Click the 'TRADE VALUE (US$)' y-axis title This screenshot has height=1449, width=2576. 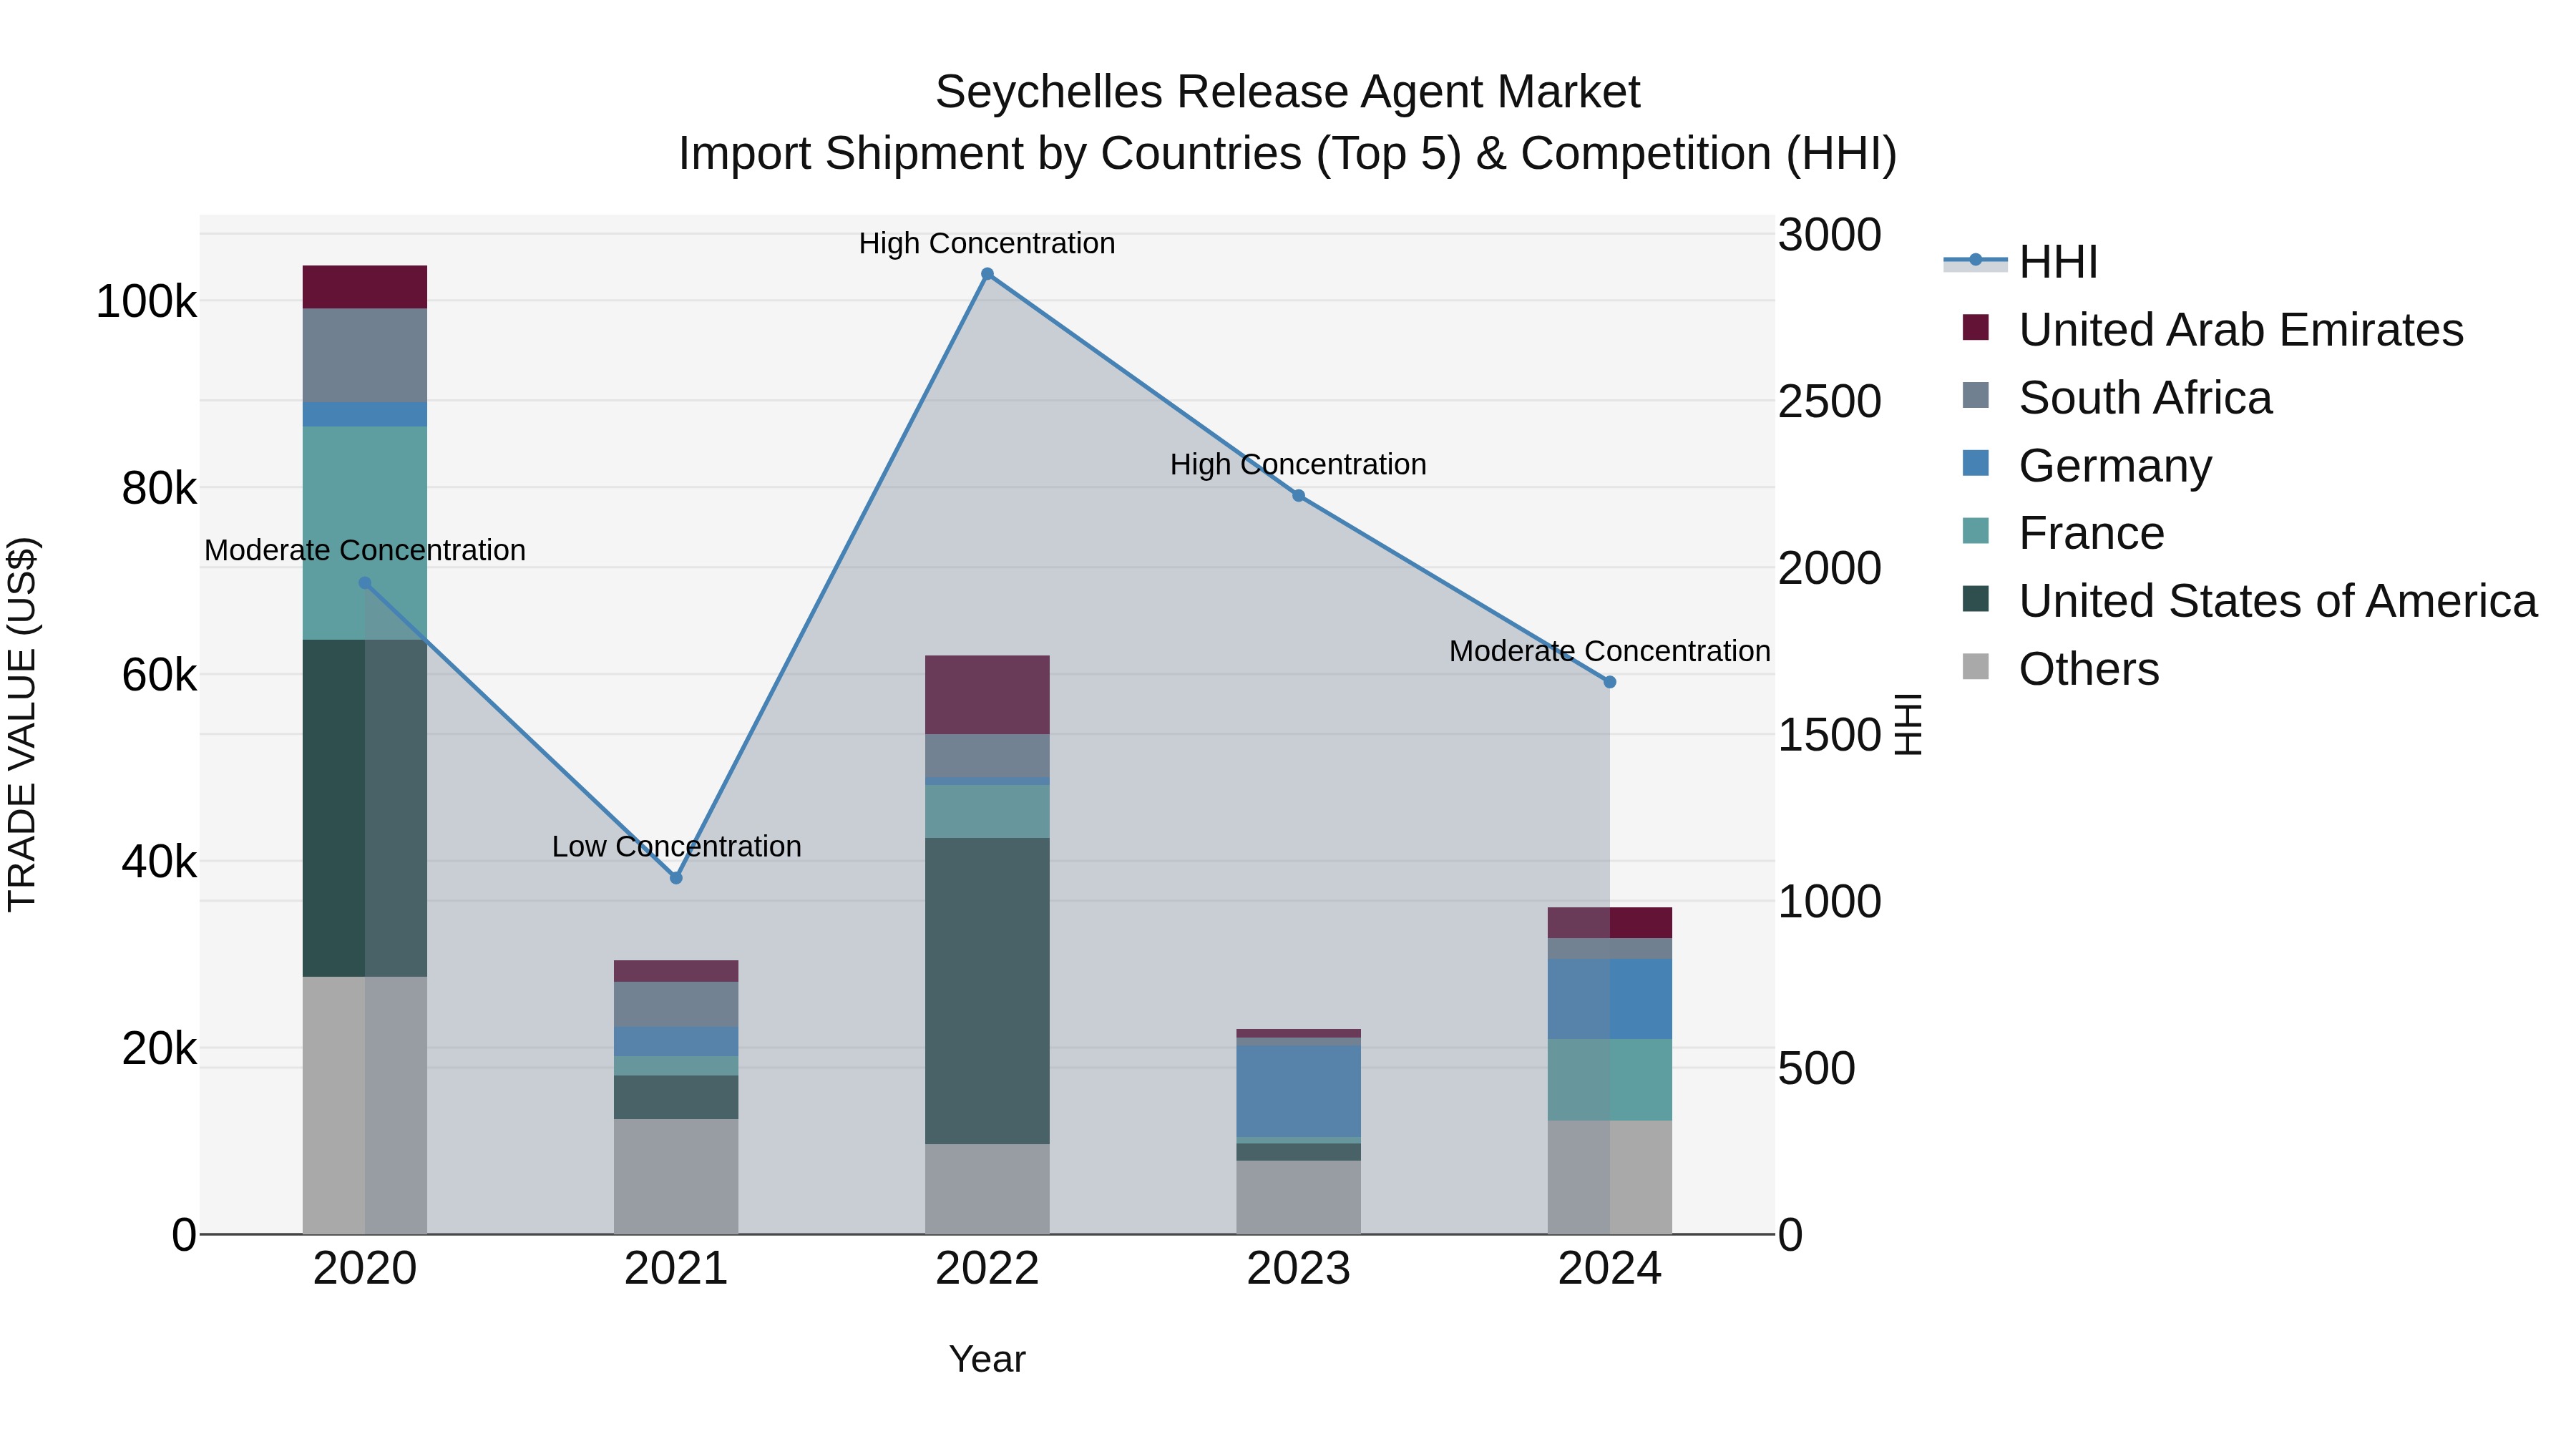click(x=22, y=724)
